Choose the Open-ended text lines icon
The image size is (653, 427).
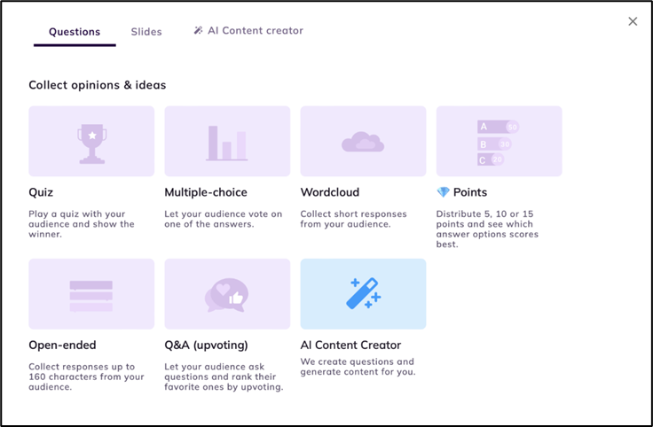pos(91,294)
